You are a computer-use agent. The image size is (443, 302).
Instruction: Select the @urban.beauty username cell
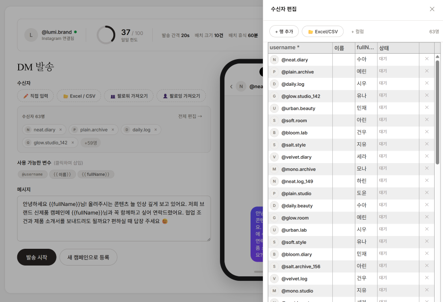[300, 108]
